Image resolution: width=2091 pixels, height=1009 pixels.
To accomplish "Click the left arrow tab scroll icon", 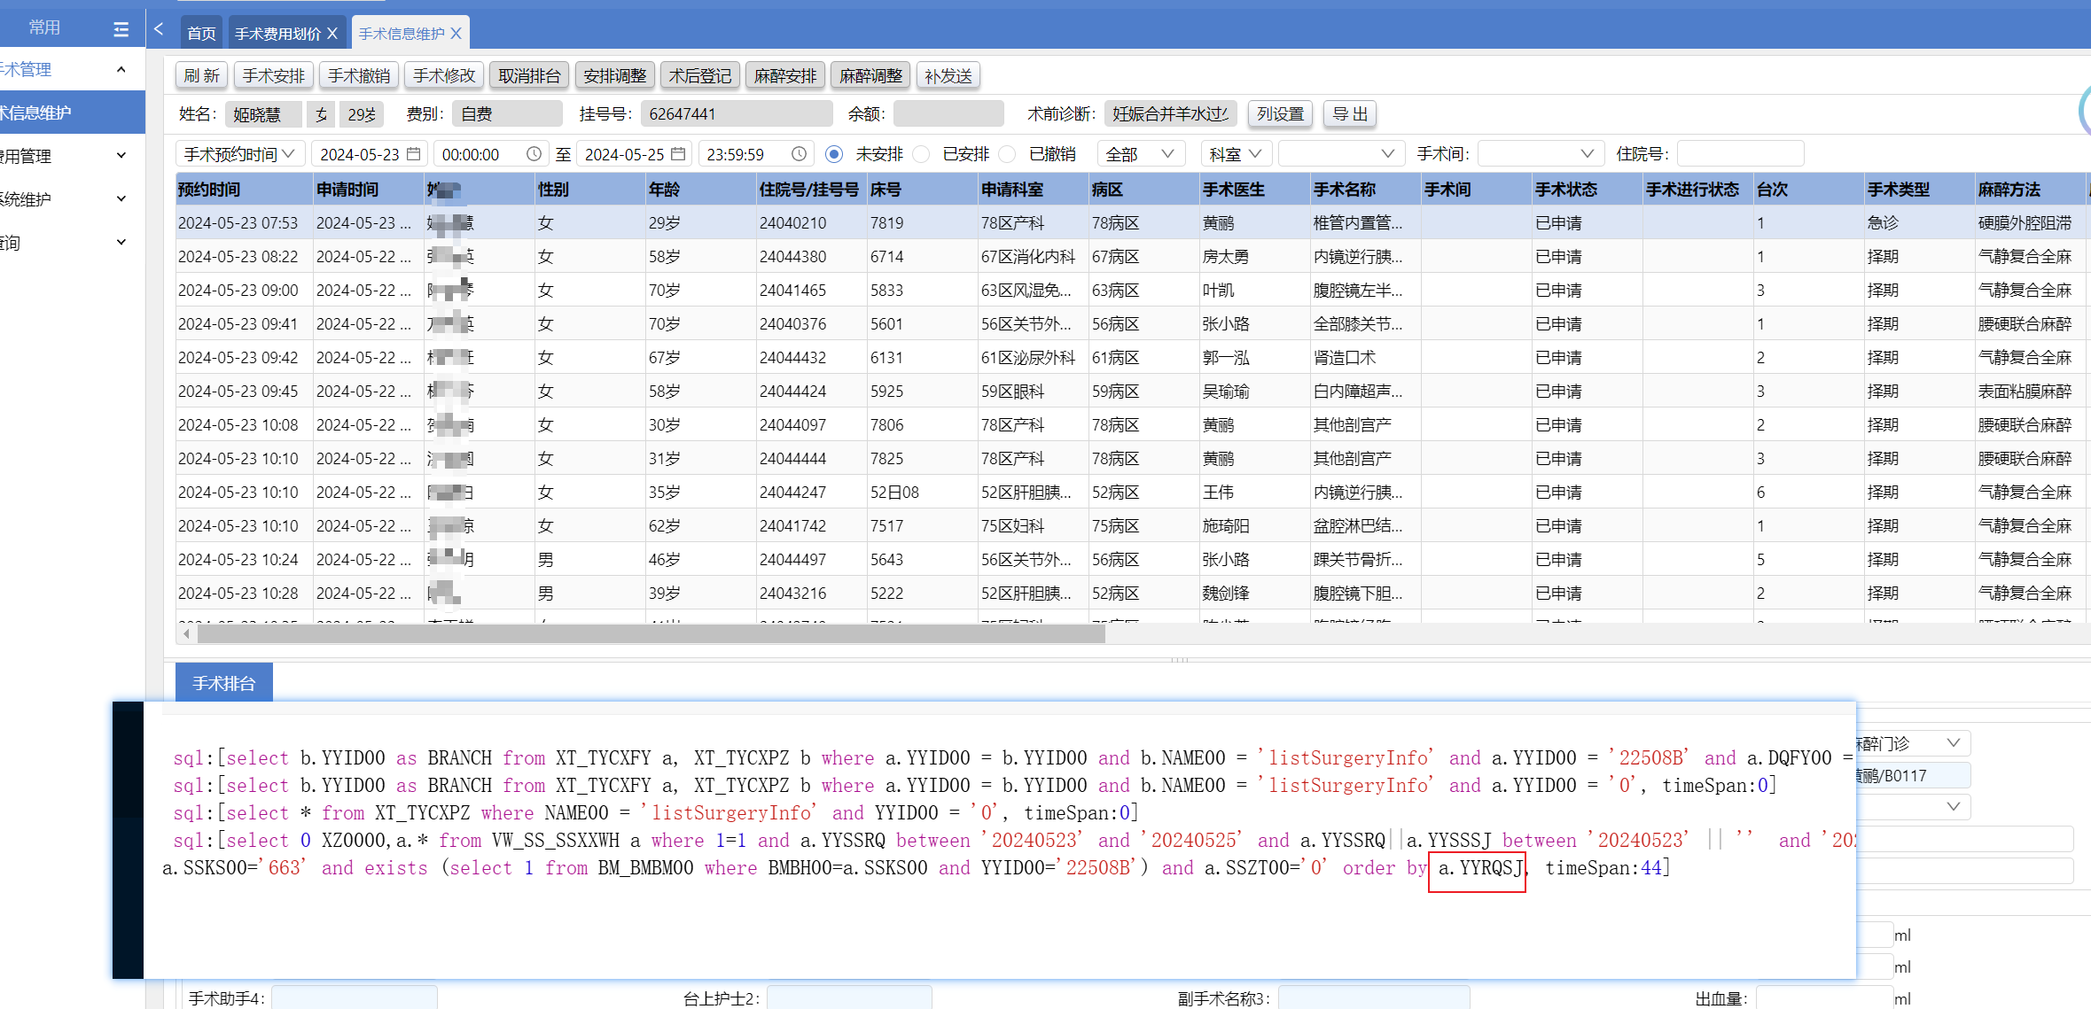I will pos(159,29).
